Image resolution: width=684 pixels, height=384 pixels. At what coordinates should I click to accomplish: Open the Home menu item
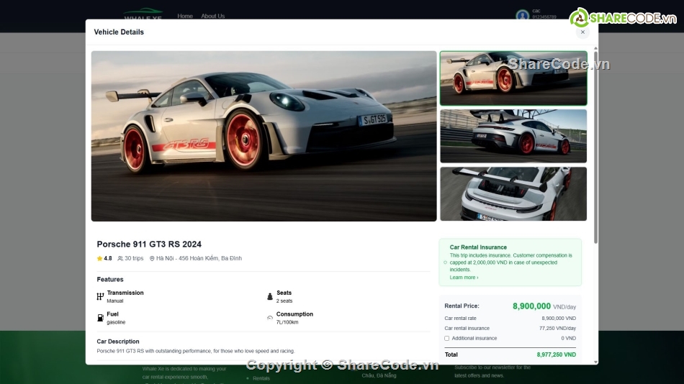point(185,16)
